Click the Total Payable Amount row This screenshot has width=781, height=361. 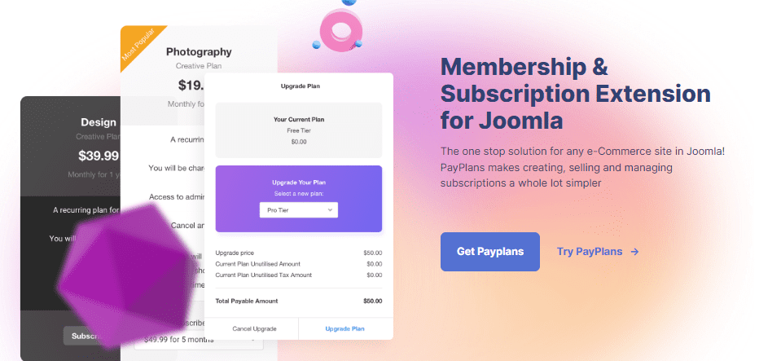[298, 301]
